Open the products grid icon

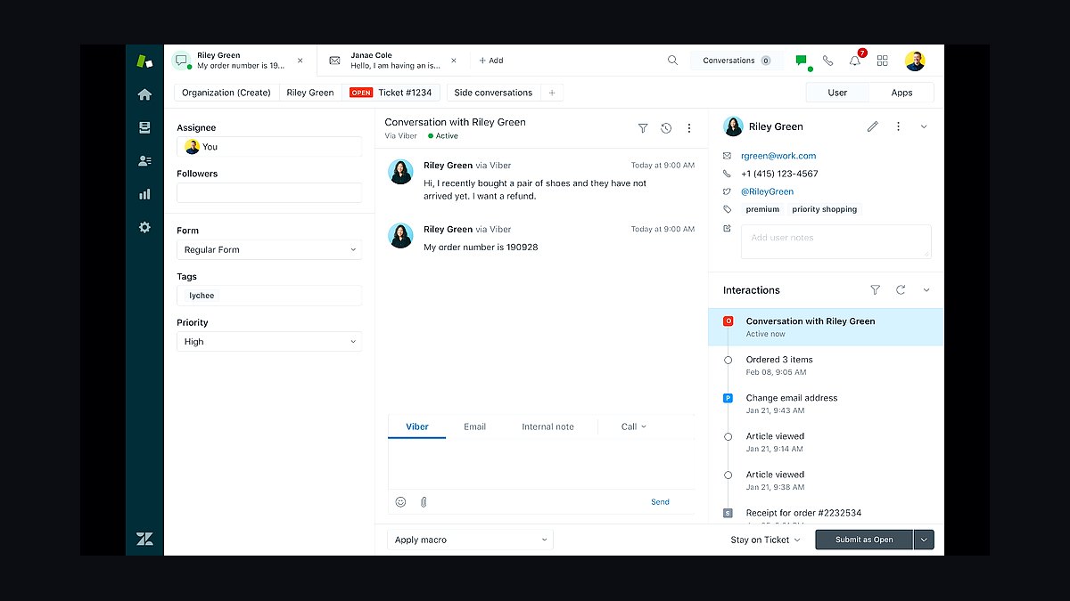click(883, 61)
